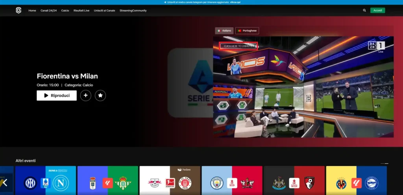Screen dimensions: 403x195
Task: Go to previous events with left chevron
Action: (x=5, y=182)
